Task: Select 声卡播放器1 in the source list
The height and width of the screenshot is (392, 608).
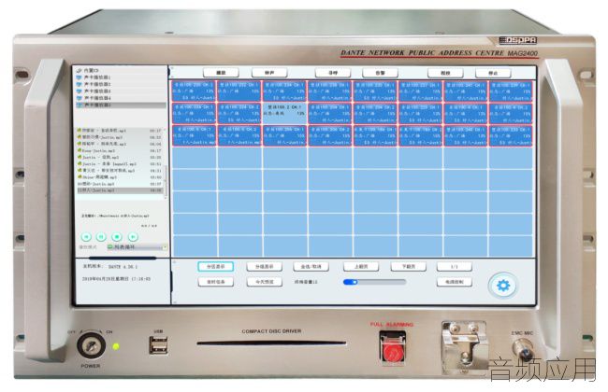Action: pyautogui.click(x=121, y=77)
